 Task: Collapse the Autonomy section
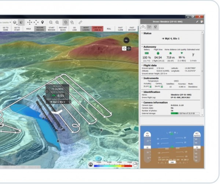click(142, 47)
